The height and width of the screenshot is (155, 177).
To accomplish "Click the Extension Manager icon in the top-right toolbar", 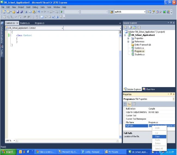I will pos(168,12).
